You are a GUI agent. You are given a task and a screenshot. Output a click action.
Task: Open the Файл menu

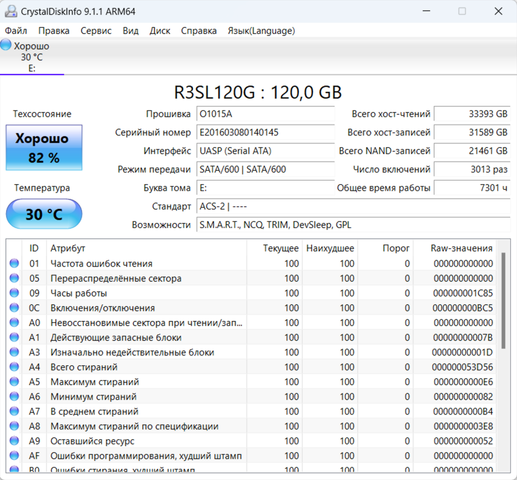click(x=16, y=31)
